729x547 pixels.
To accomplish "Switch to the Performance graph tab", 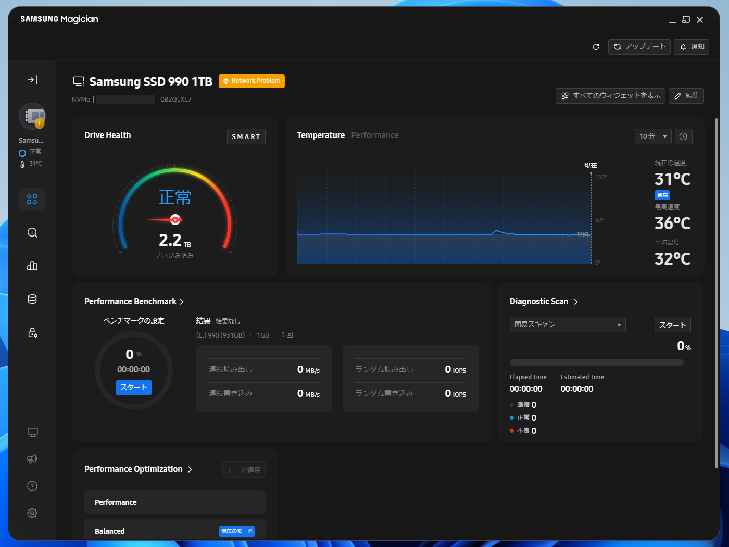I will coord(375,135).
